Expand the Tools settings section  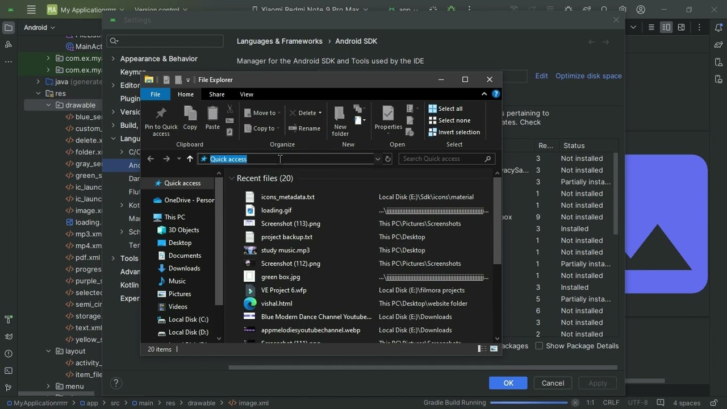(x=113, y=258)
